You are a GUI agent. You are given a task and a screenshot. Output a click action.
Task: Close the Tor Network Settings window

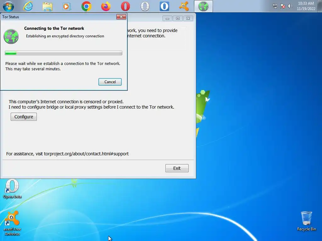tap(188, 19)
